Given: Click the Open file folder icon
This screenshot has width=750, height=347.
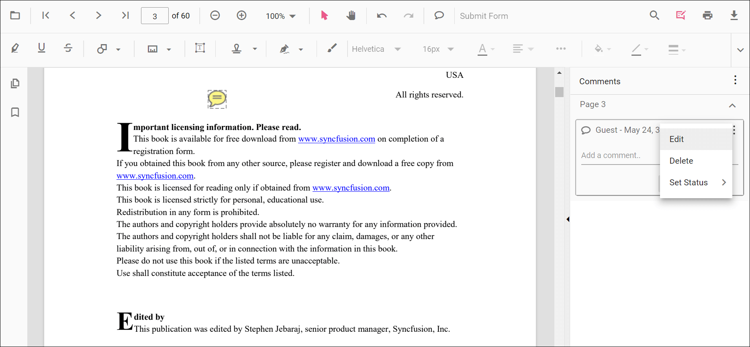Looking at the screenshot, I should click(x=15, y=16).
